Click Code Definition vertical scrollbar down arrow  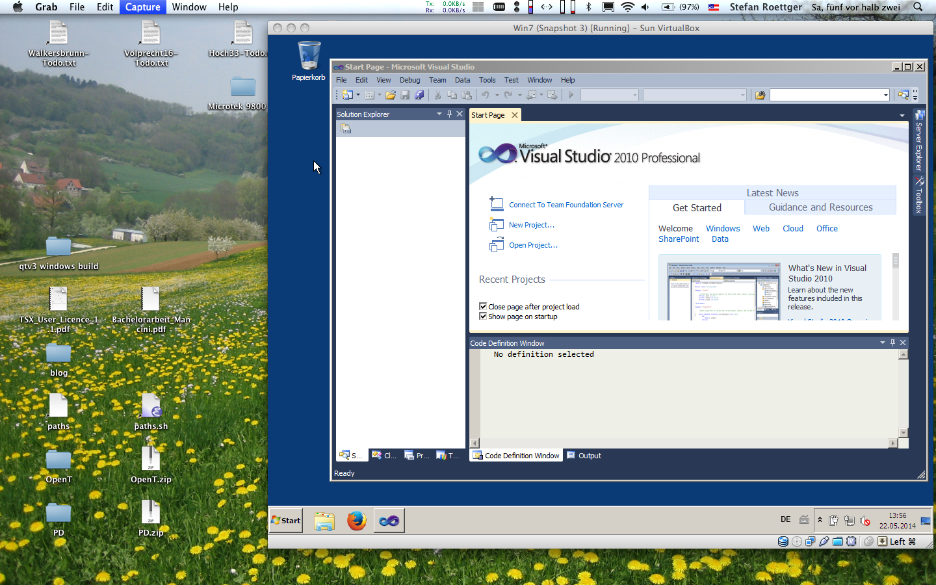pos(903,433)
